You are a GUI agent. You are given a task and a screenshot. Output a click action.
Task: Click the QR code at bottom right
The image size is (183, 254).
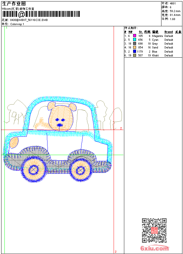(x=154, y=230)
